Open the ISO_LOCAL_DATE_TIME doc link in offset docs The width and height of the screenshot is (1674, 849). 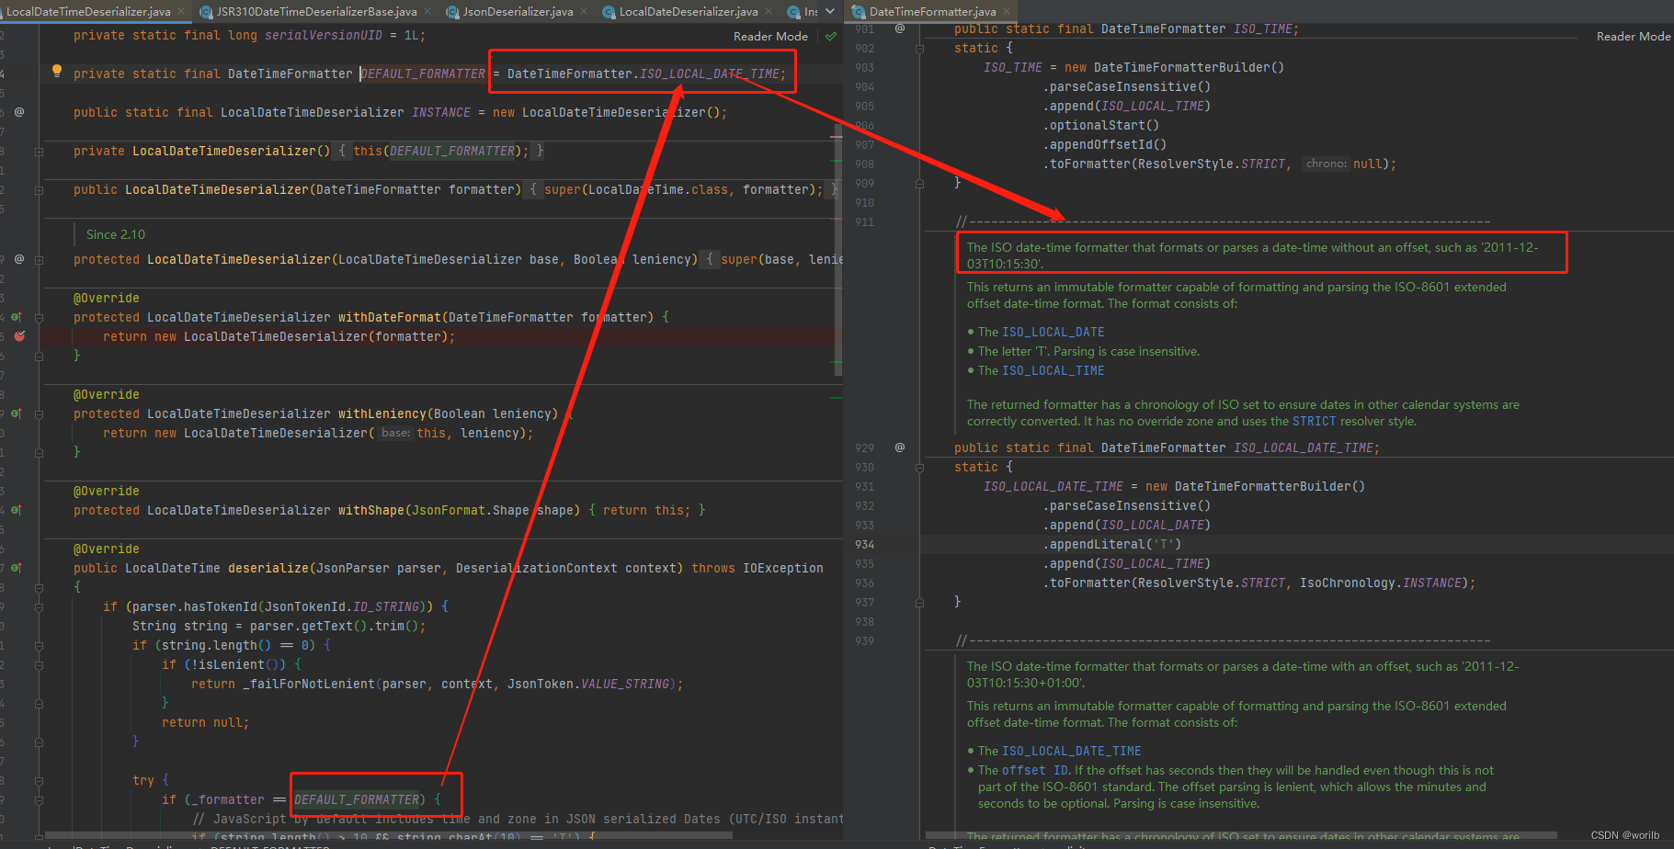[x=1072, y=751]
